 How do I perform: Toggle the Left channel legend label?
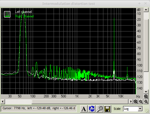pos(23,12)
